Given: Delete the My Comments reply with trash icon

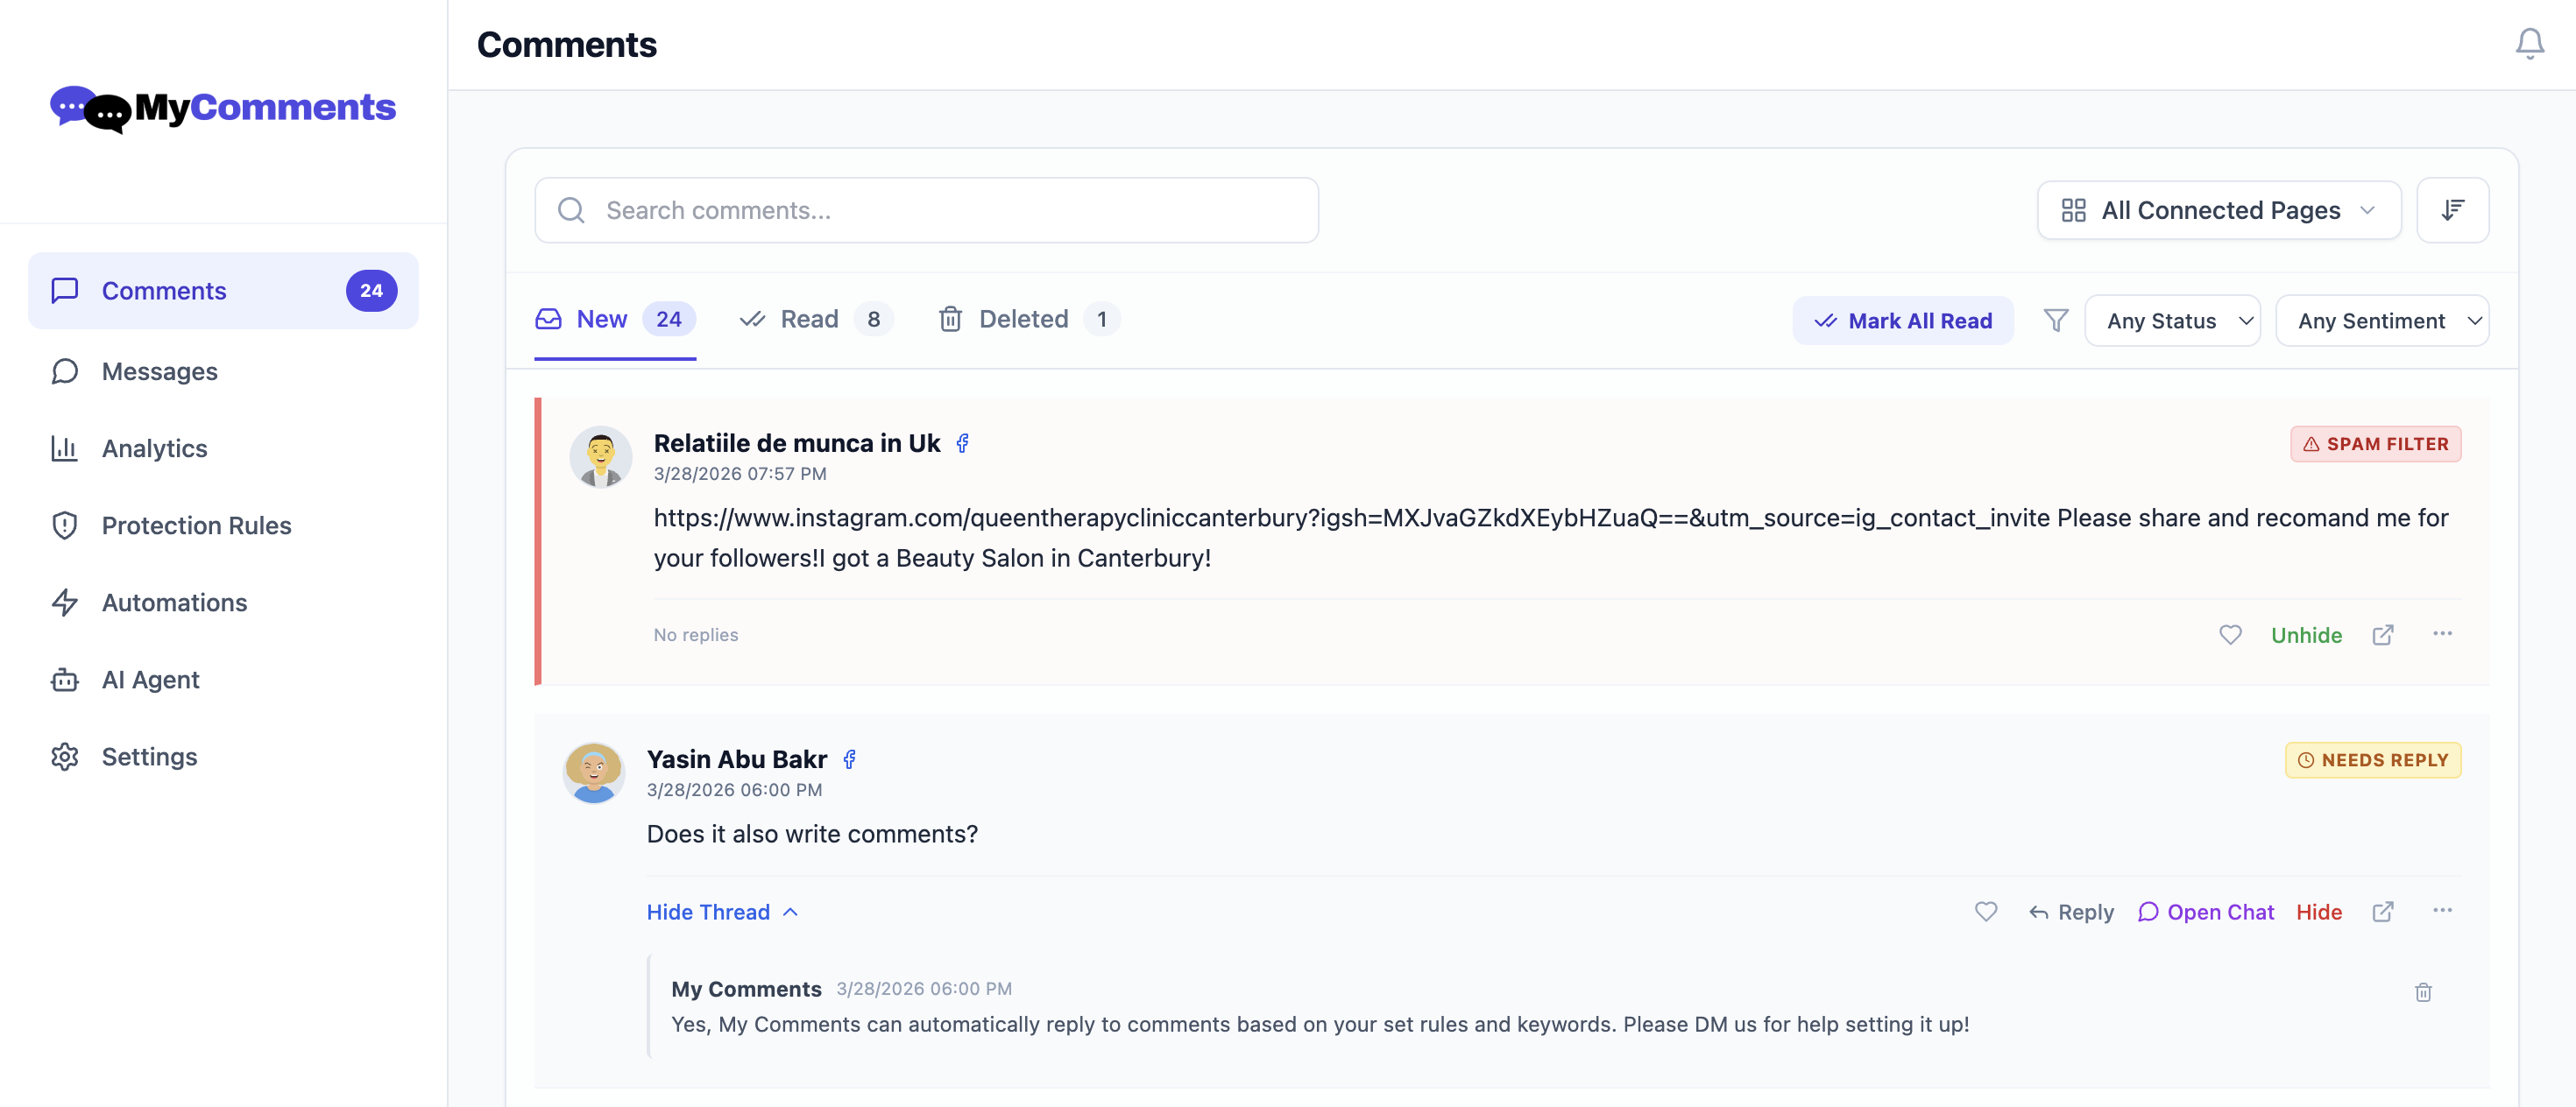Looking at the screenshot, I should pos(2423,992).
